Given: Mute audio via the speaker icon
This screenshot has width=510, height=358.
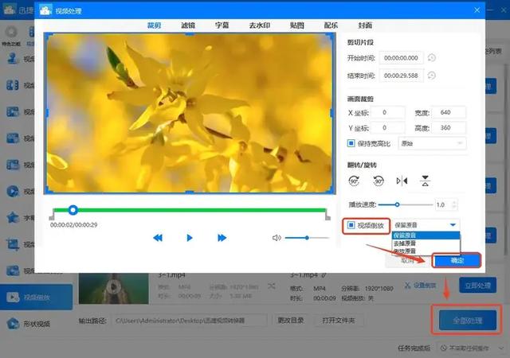Looking at the screenshot, I should (x=277, y=238).
